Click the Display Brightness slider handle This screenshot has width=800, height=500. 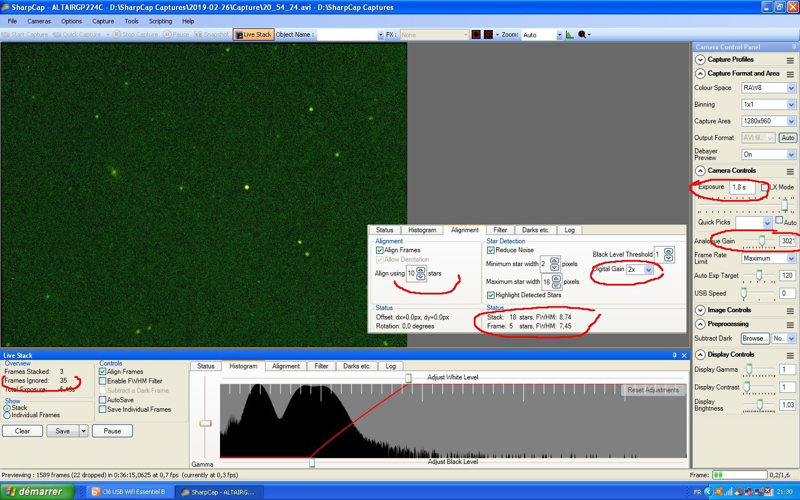(759, 404)
